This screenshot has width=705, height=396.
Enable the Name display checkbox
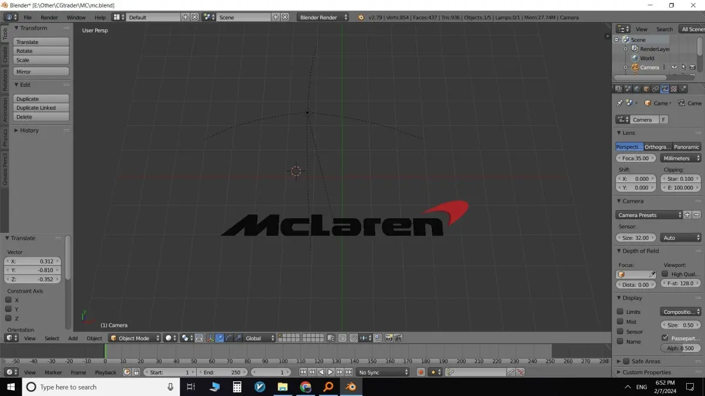(x=620, y=341)
